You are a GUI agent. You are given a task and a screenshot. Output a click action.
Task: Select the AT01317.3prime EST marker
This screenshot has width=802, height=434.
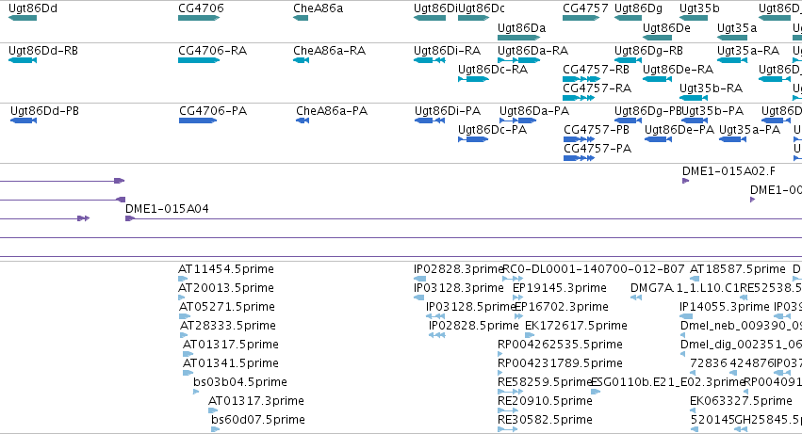tap(213, 411)
